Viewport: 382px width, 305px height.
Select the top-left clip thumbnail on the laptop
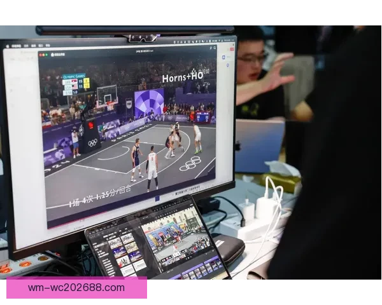pos(115,243)
